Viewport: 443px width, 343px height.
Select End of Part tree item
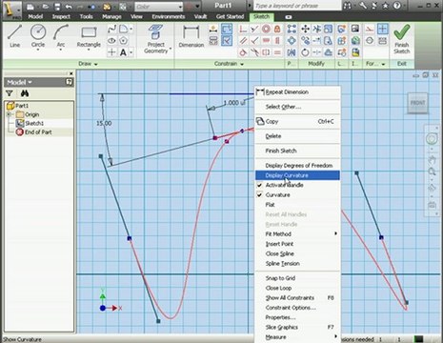pos(38,132)
